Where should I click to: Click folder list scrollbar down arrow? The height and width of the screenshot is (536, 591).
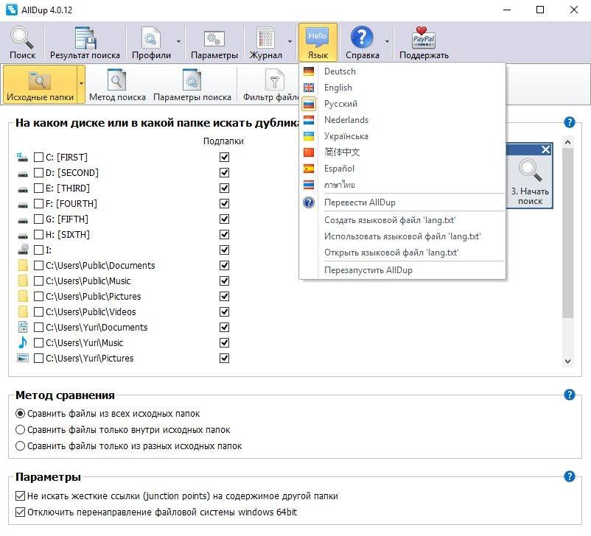[567, 362]
